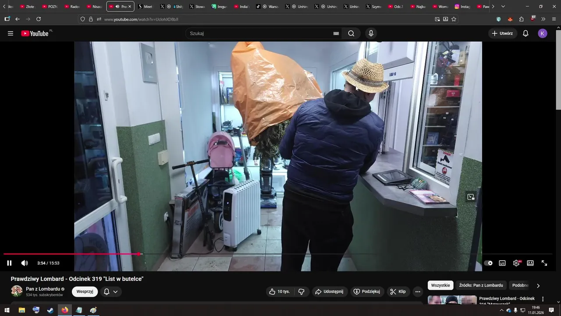The image size is (561, 316).
Task: Open the on-screen keyboard in the search box
Action: click(336, 33)
